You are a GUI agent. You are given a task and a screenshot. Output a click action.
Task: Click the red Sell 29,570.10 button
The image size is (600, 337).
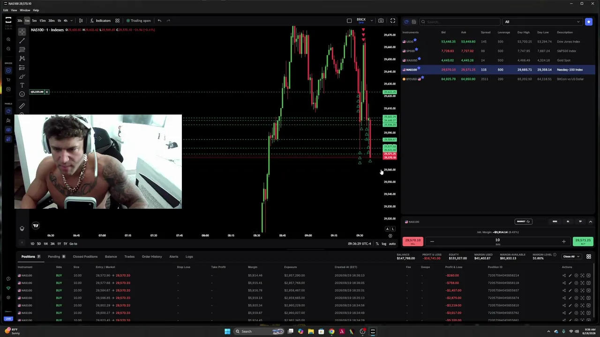coord(412,242)
